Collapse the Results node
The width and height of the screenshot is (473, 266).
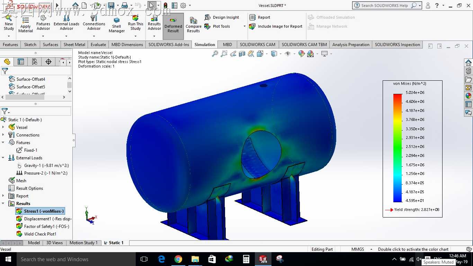point(3,204)
